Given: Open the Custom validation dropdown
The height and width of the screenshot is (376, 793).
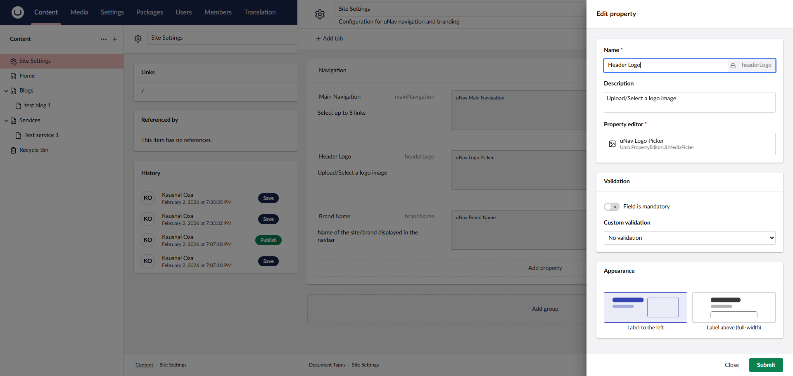Looking at the screenshot, I should (x=690, y=238).
